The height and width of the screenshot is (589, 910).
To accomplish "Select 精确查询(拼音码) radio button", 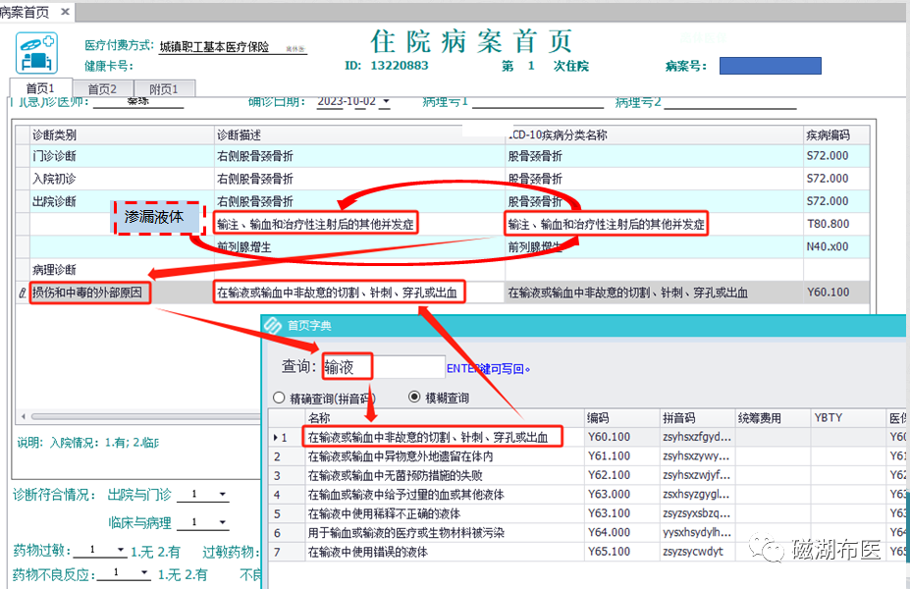I will pos(279,399).
